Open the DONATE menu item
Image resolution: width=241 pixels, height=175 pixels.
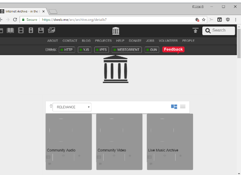[x=135, y=41]
